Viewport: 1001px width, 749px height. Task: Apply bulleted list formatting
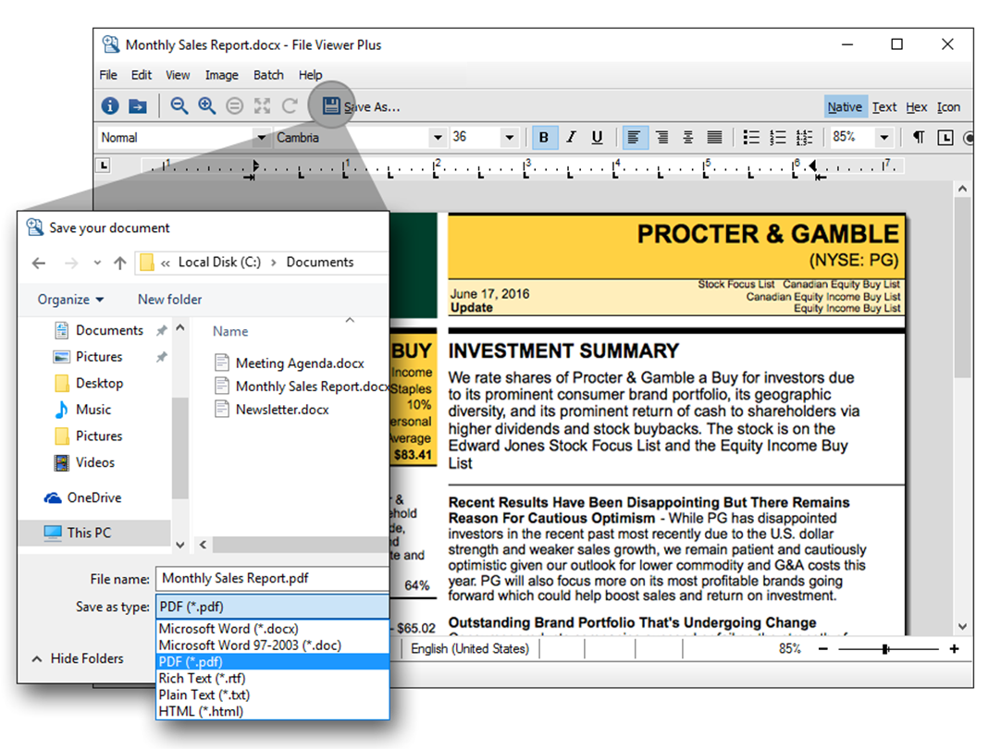pos(751,137)
